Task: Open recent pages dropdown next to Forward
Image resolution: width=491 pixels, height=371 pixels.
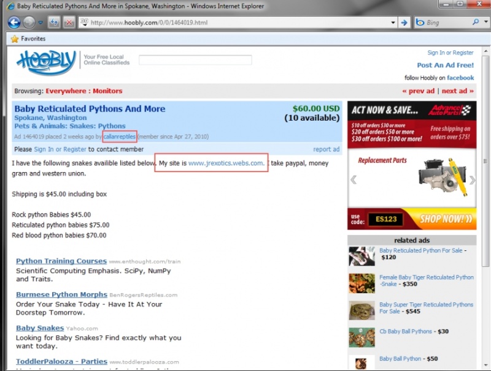Action: [x=41, y=23]
